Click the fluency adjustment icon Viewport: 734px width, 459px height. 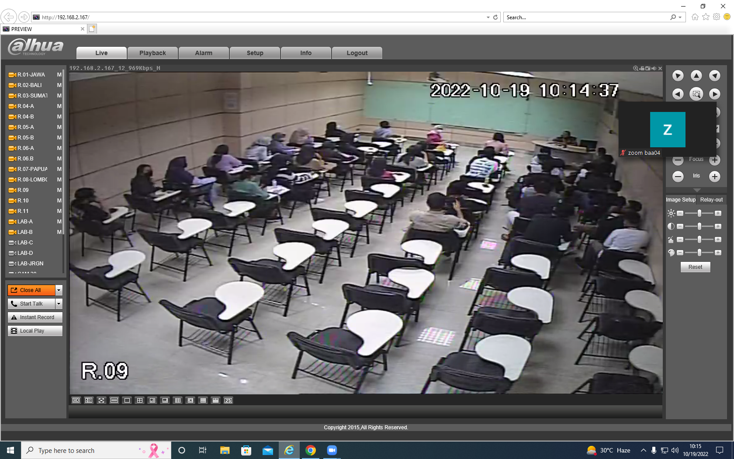pyautogui.click(x=89, y=400)
